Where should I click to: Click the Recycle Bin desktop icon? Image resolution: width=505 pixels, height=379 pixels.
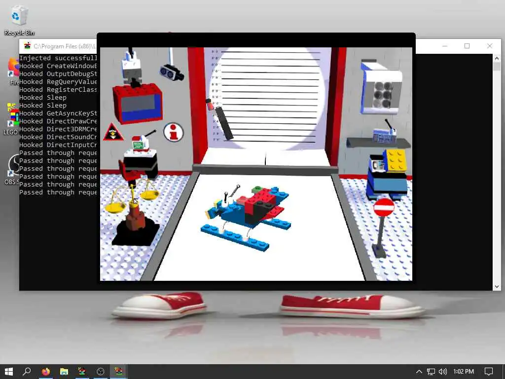19,20
